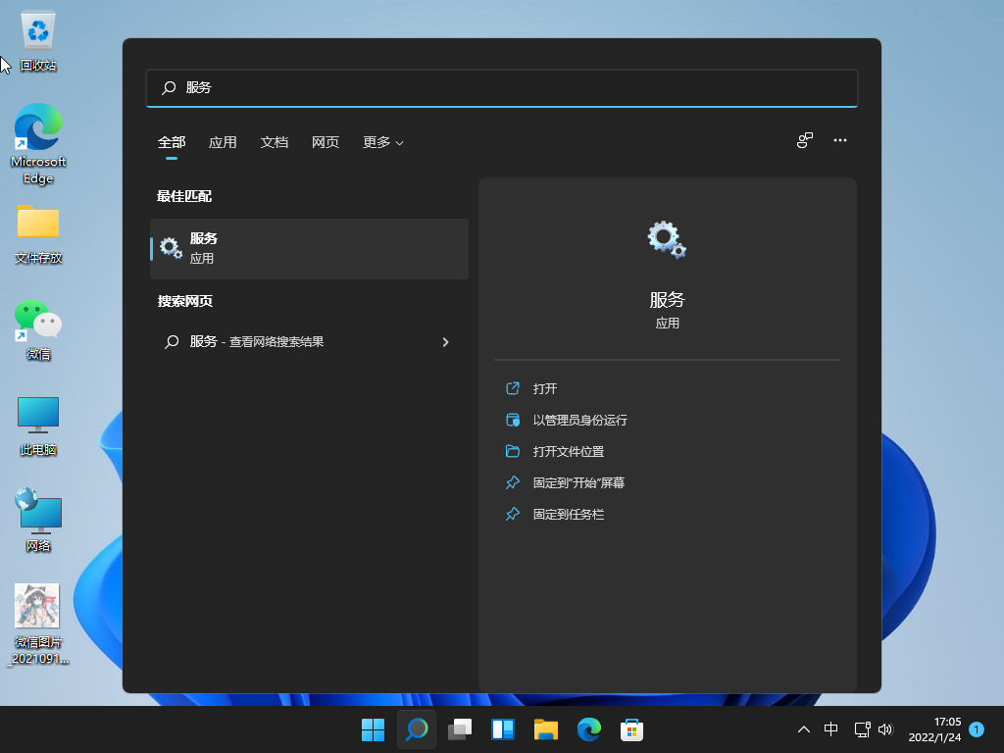
Task: Launch 以管理员身份运行 for 服务
Action: click(x=579, y=420)
